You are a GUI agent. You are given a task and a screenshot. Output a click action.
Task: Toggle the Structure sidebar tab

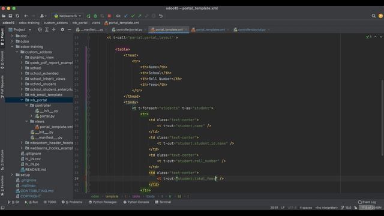pyautogui.click(x=2, y=160)
